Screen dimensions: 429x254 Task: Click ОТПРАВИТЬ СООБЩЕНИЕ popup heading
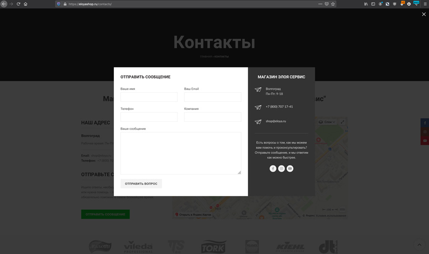click(x=145, y=77)
